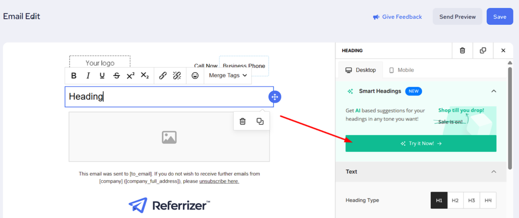
Task: Apply strikethrough to heading text
Action: [117, 76]
